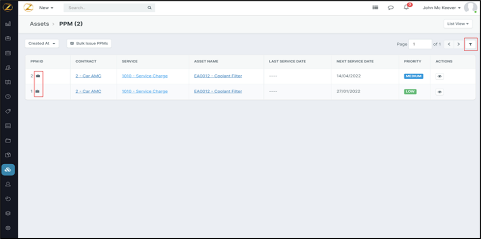The width and height of the screenshot is (481, 239).
Task: View PPM 2 with the eye icon
Action: 439,77
